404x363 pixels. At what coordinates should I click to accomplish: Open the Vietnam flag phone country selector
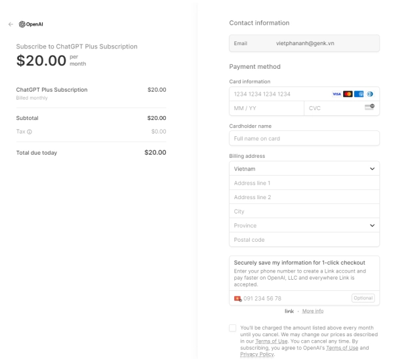pyautogui.click(x=237, y=299)
